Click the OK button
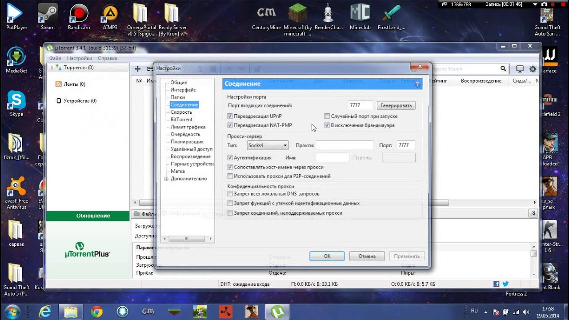 pyautogui.click(x=327, y=256)
